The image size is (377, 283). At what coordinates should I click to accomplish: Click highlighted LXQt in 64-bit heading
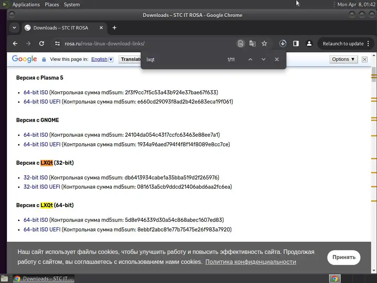[47, 205]
